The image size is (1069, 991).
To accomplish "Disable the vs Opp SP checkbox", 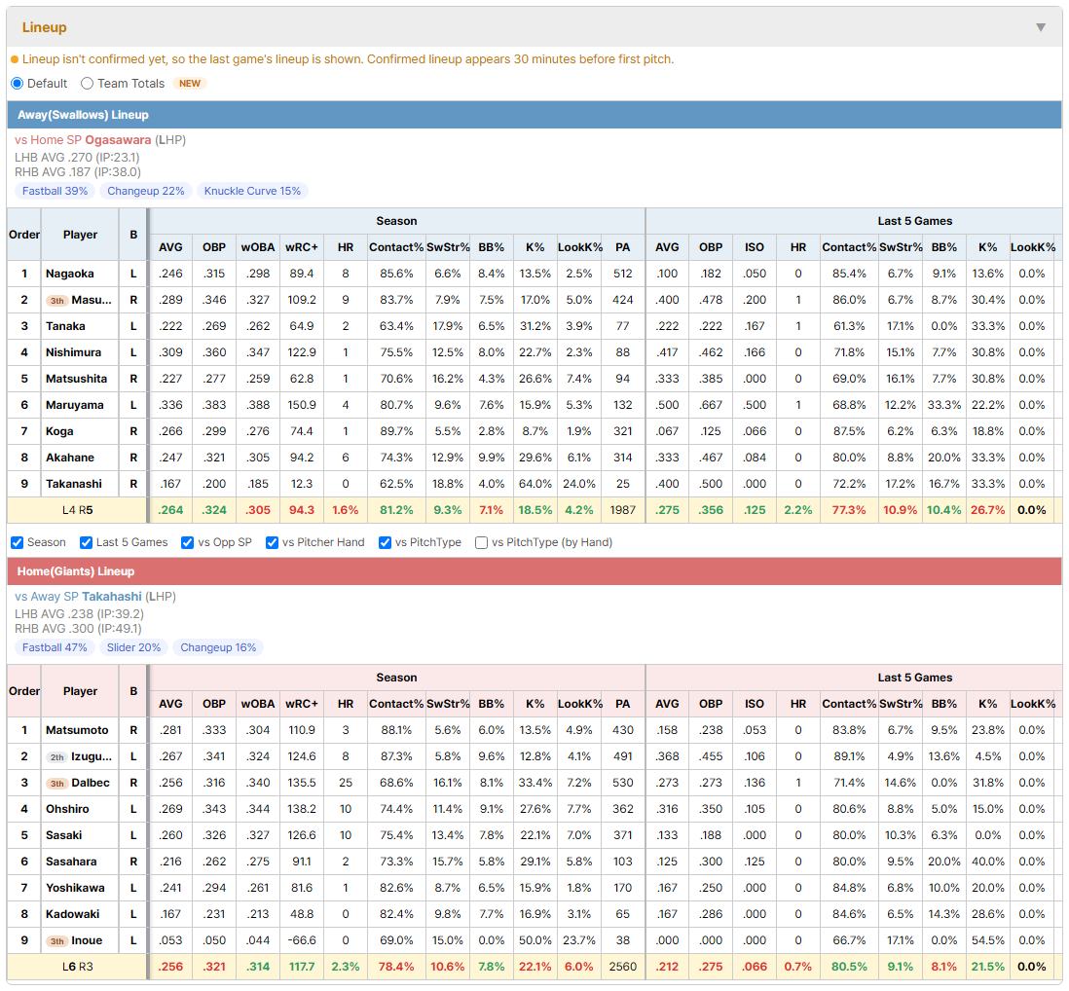I will [188, 542].
